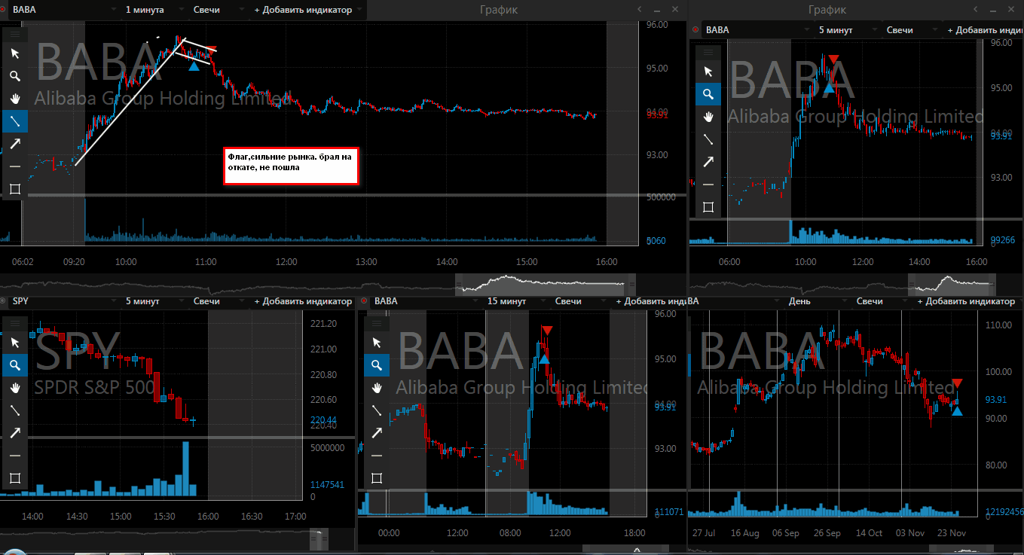Open the 'Свечи' chart type dropdown on the 15-minute chart
1024x555 pixels.
point(579,301)
